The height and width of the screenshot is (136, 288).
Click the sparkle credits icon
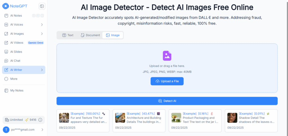click(27, 120)
